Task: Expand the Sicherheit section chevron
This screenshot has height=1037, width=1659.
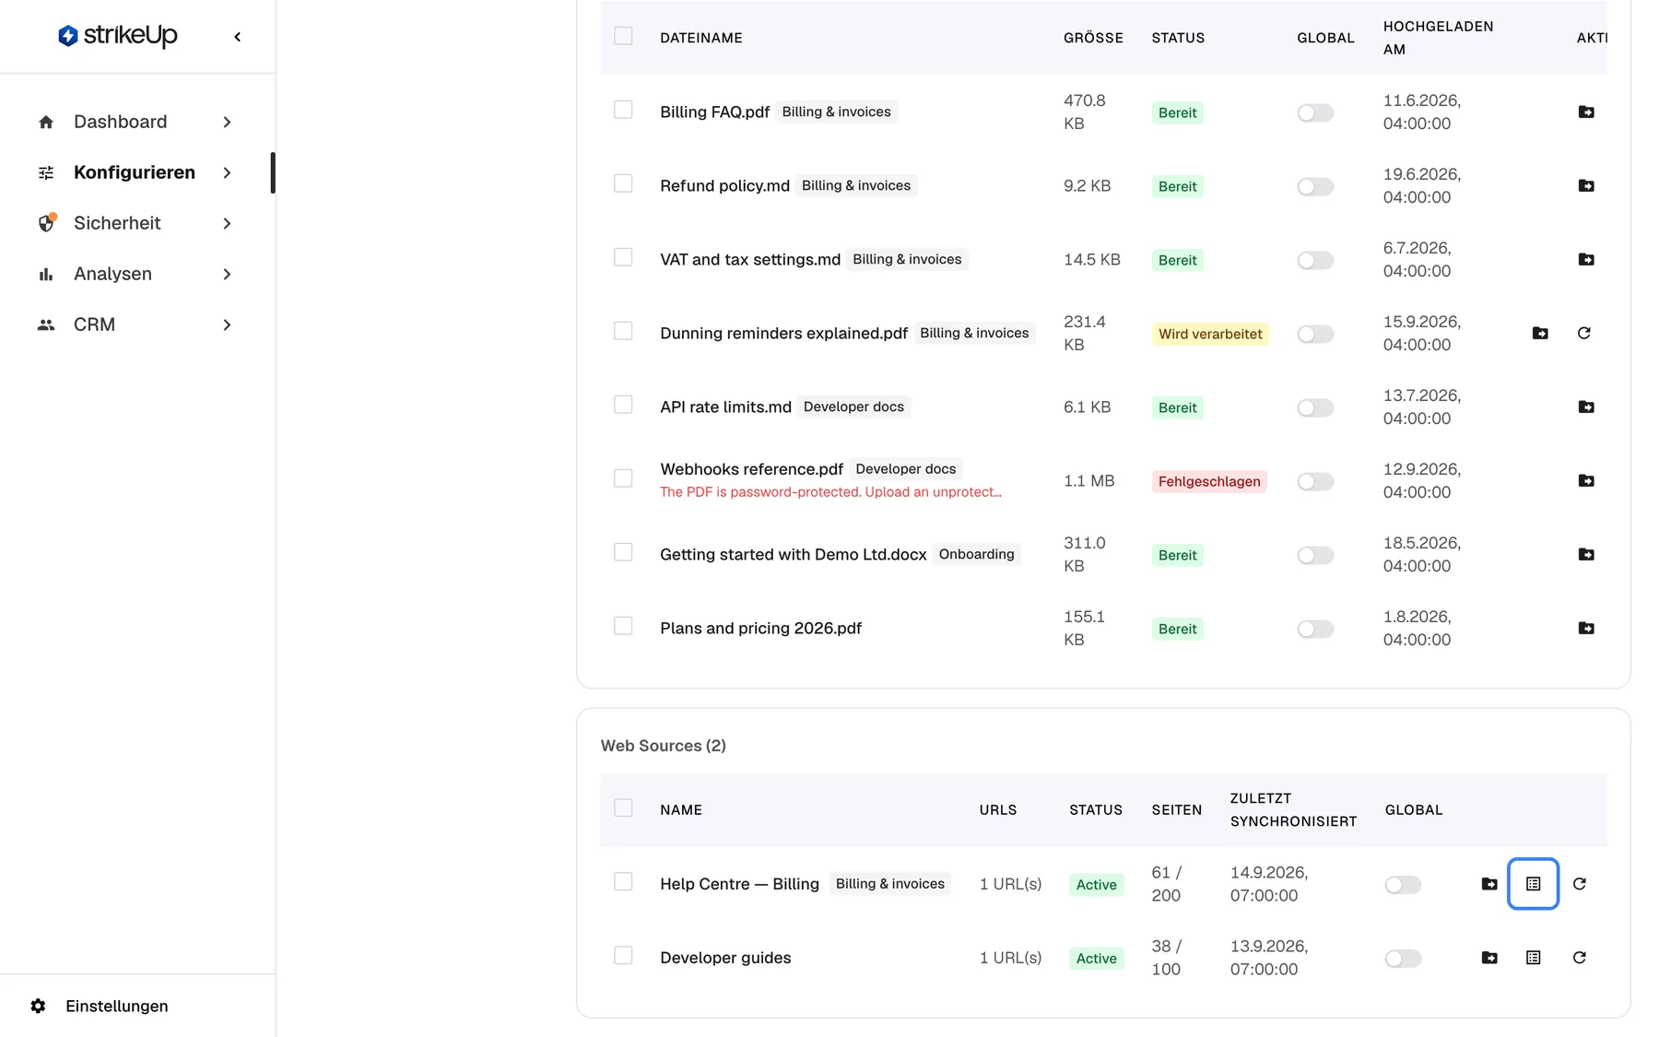Action: point(227,223)
